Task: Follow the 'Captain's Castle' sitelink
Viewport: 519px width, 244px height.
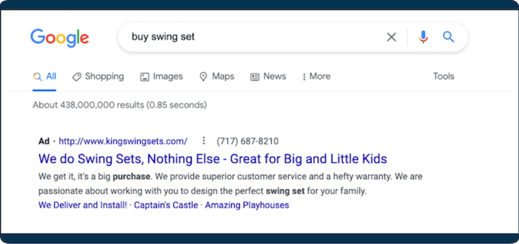Action: click(x=166, y=205)
